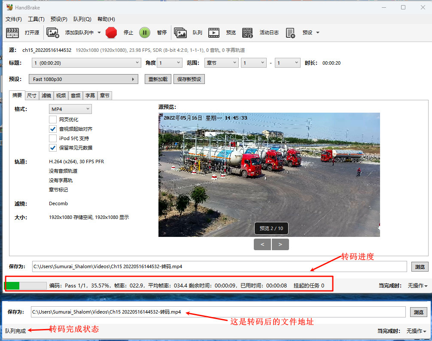Click the 队列完成 status text
This screenshot has width=432, height=341.
click(15, 331)
